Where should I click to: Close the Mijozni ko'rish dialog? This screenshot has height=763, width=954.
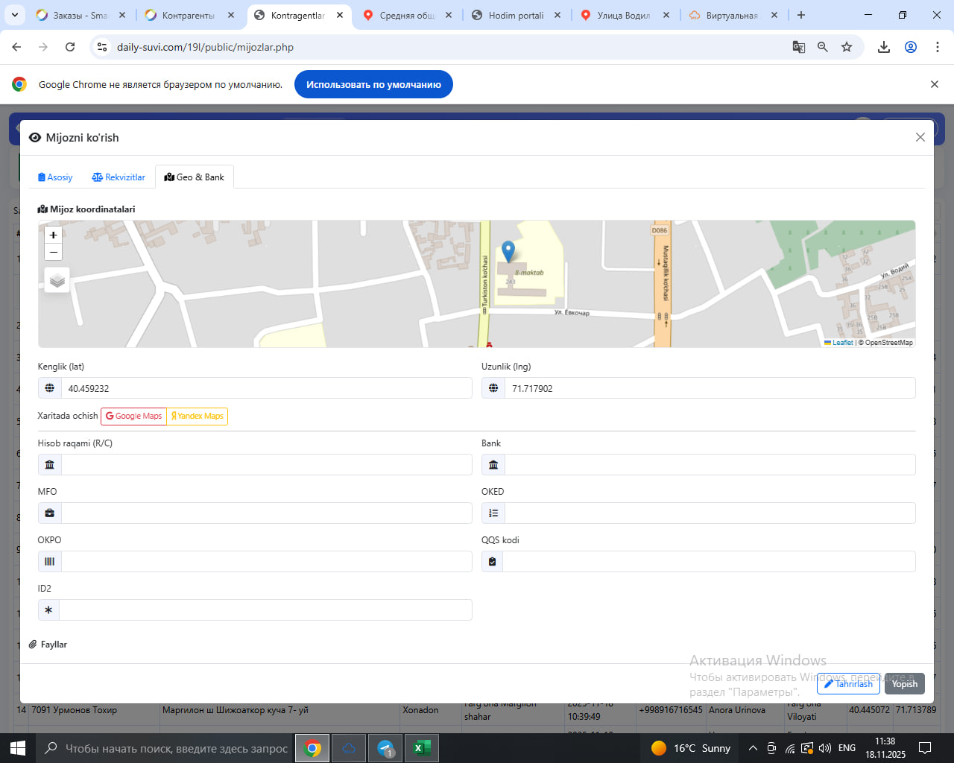pyautogui.click(x=920, y=137)
